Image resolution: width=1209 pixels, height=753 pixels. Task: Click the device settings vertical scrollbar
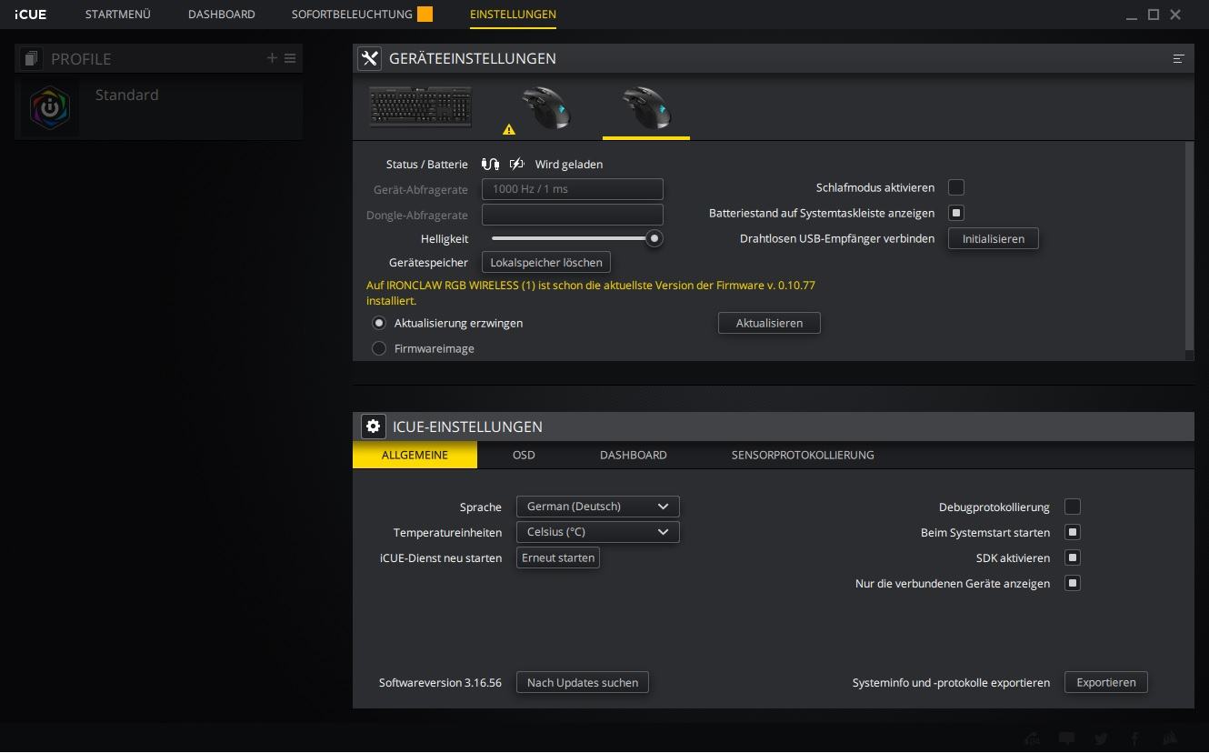(x=1190, y=246)
